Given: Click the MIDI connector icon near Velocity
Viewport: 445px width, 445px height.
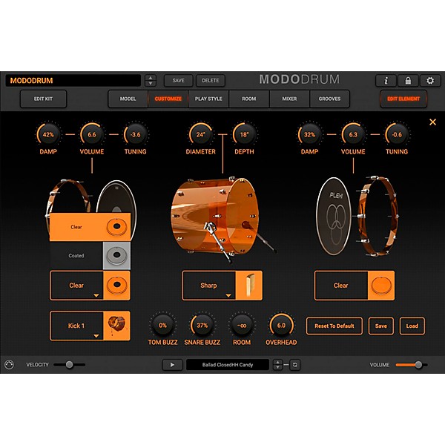Looking at the screenshot, I should [9, 364].
